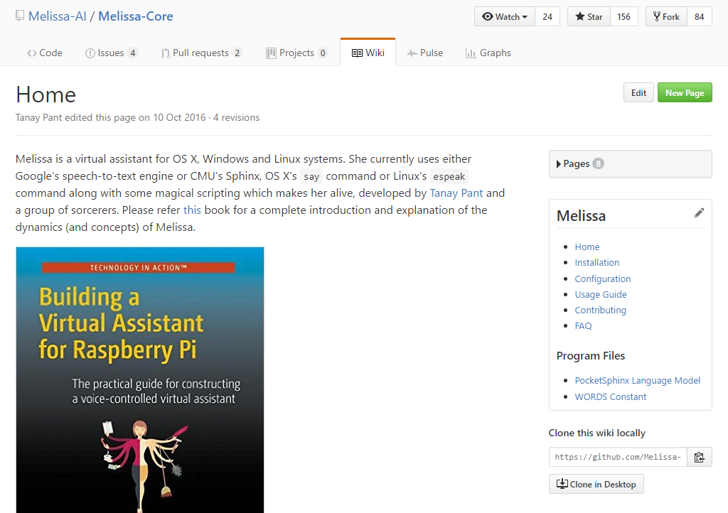
Task: Select the Wiki tab
Action: [368, 53]
